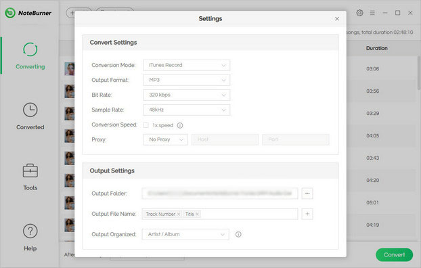Click the green Convert button
This screenshot has width=421, height=268.
pos(394,254)
